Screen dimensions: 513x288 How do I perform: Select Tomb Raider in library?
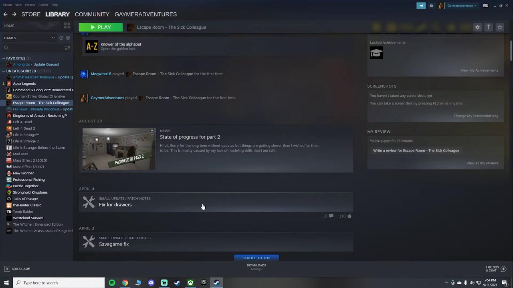coord(23,212)
